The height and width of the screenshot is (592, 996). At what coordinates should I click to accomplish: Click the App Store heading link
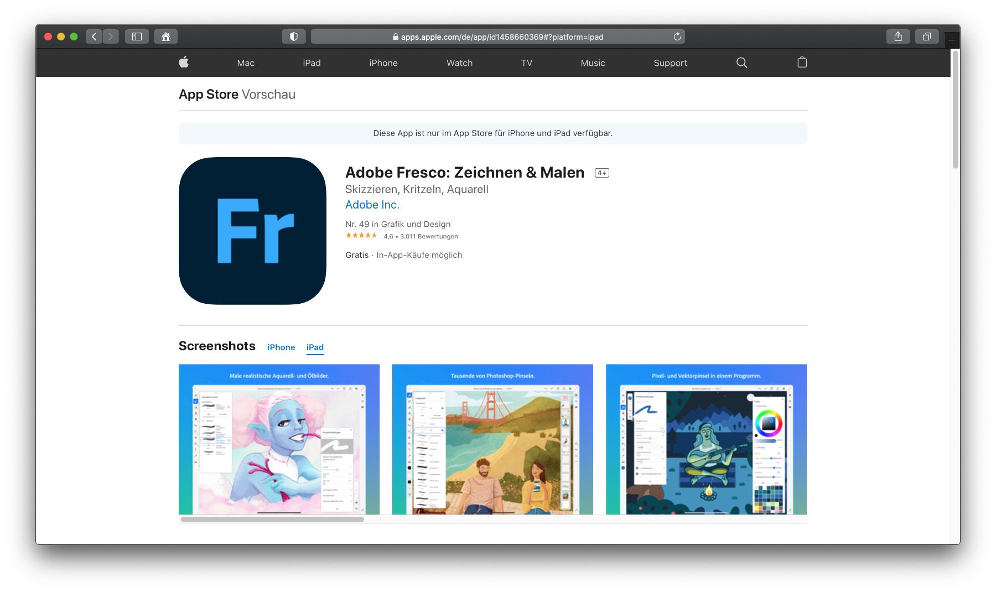209,95
